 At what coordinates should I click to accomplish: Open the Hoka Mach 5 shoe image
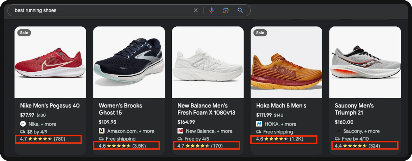286,62
